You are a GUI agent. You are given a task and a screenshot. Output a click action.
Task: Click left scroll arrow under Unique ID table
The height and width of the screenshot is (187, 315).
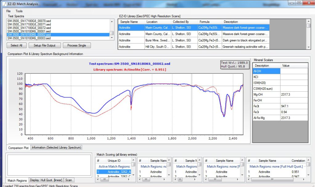98,179
